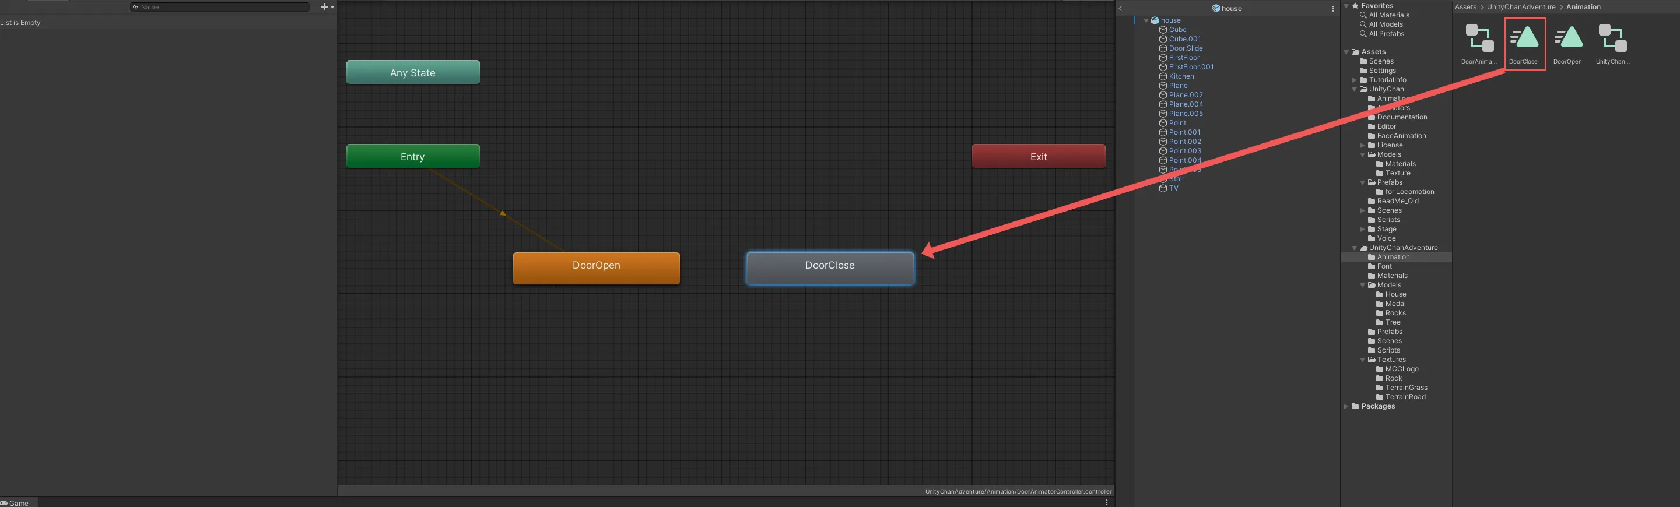The height and width of the screenshot is (507, 1680).
Task: Open the add parameter plus dropdown
Action: 327,7
